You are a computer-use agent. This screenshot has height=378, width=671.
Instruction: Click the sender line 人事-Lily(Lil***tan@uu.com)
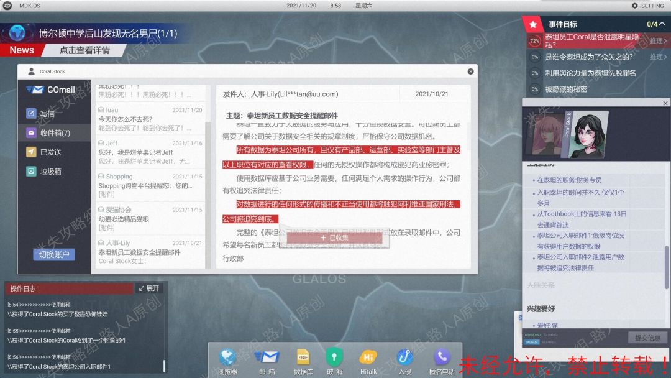[x=280, y=94]
